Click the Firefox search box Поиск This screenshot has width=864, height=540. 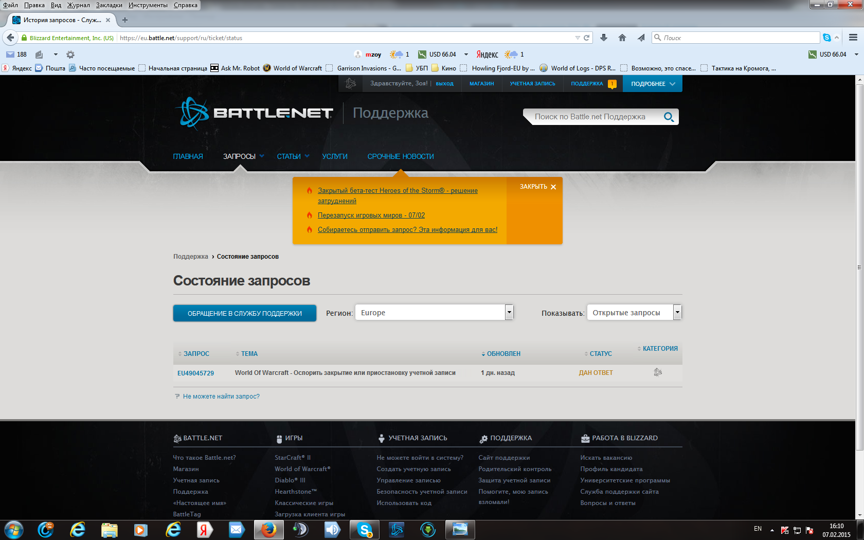pos(735,38)
